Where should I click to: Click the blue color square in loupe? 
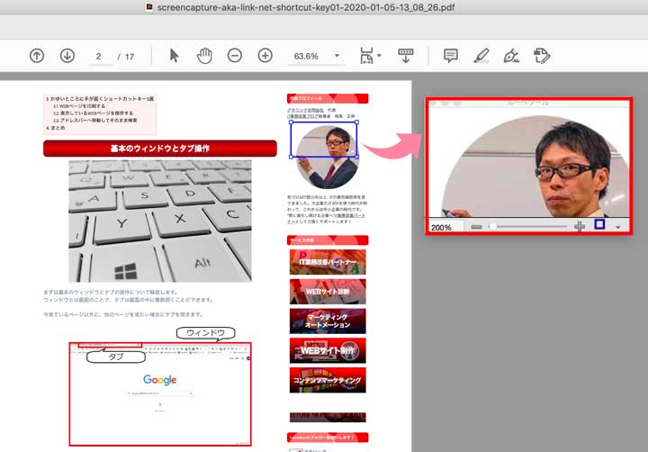pyautogui.click(x=599, y=224)
